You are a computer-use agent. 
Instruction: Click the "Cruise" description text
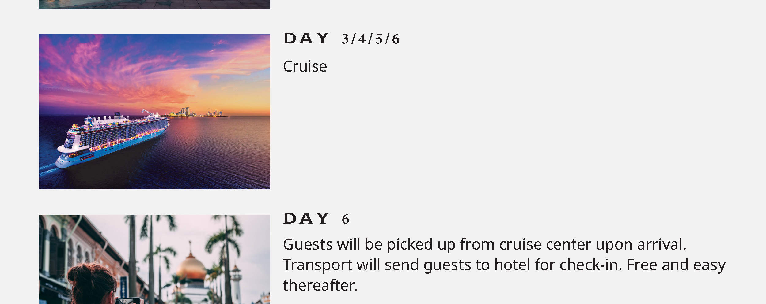305,66
